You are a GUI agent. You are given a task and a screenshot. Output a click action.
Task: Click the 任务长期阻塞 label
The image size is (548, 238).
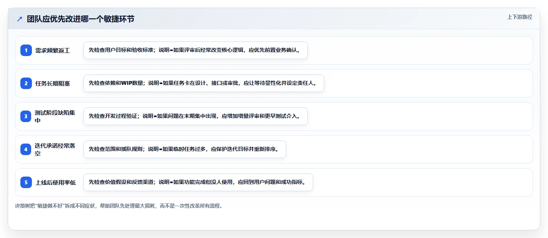click(53, 83)
